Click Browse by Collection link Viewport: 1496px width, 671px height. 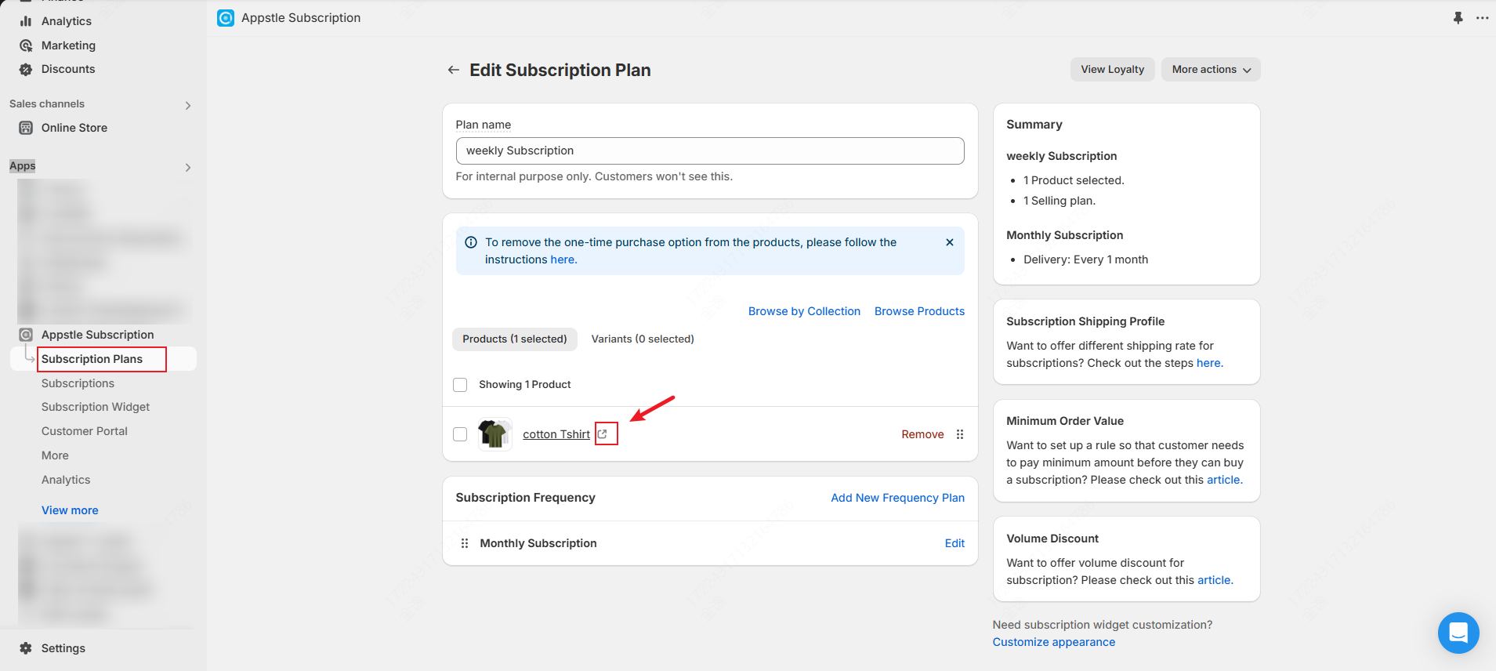(804, 311)
